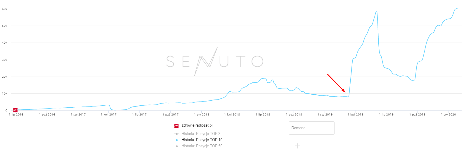Click the plus icon to add a domain

(x=297, y=146)
